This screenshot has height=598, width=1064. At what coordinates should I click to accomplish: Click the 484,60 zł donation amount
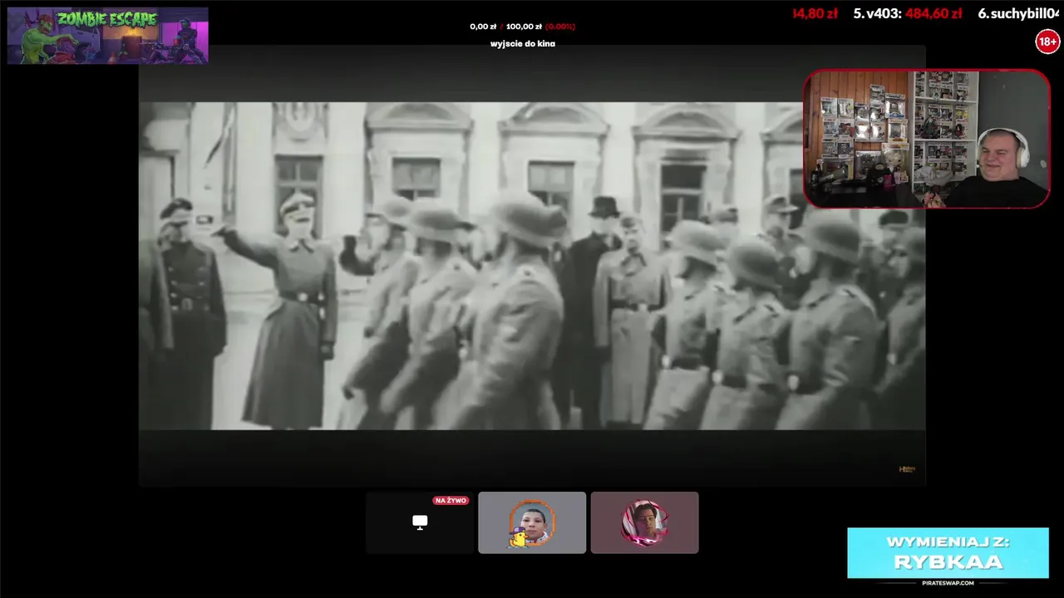click(x=935, y=13)
